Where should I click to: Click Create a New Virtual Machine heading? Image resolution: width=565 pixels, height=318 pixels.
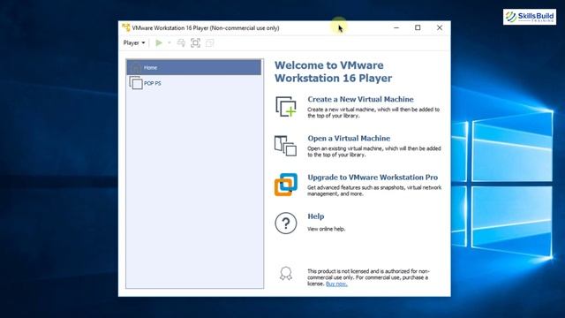[x=360, y=99]
